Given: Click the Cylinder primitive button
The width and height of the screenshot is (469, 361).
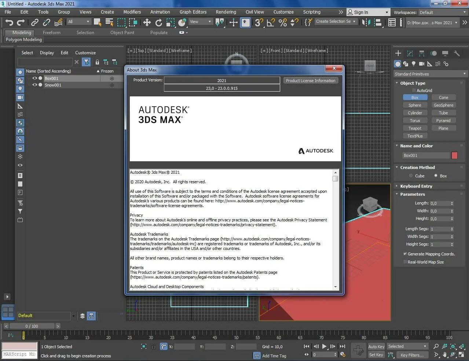Looking at the screenshot, I should [415, 113].
